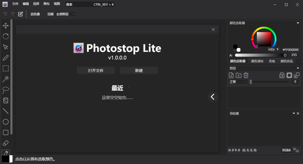Click the hue color wheel ring
The image size is (303, 164).
pos(264,28)
